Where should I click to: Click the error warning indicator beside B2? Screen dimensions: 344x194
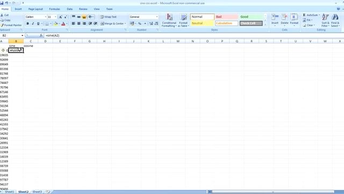[3, 50]
